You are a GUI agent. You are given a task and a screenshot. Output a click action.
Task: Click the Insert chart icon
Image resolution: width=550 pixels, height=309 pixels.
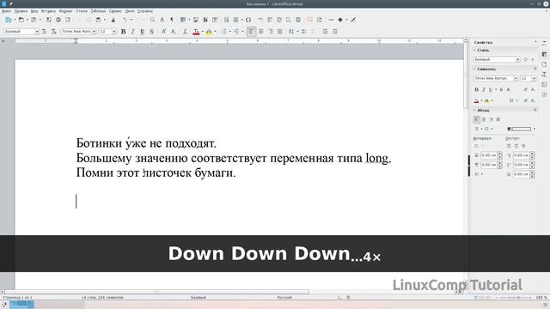point(205,20)
